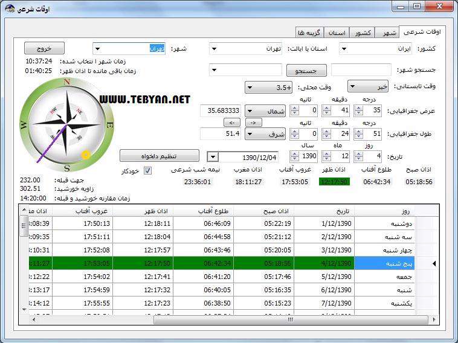
Task: Click the جستجو شهر search text field
Action: [x=361, y=70]
